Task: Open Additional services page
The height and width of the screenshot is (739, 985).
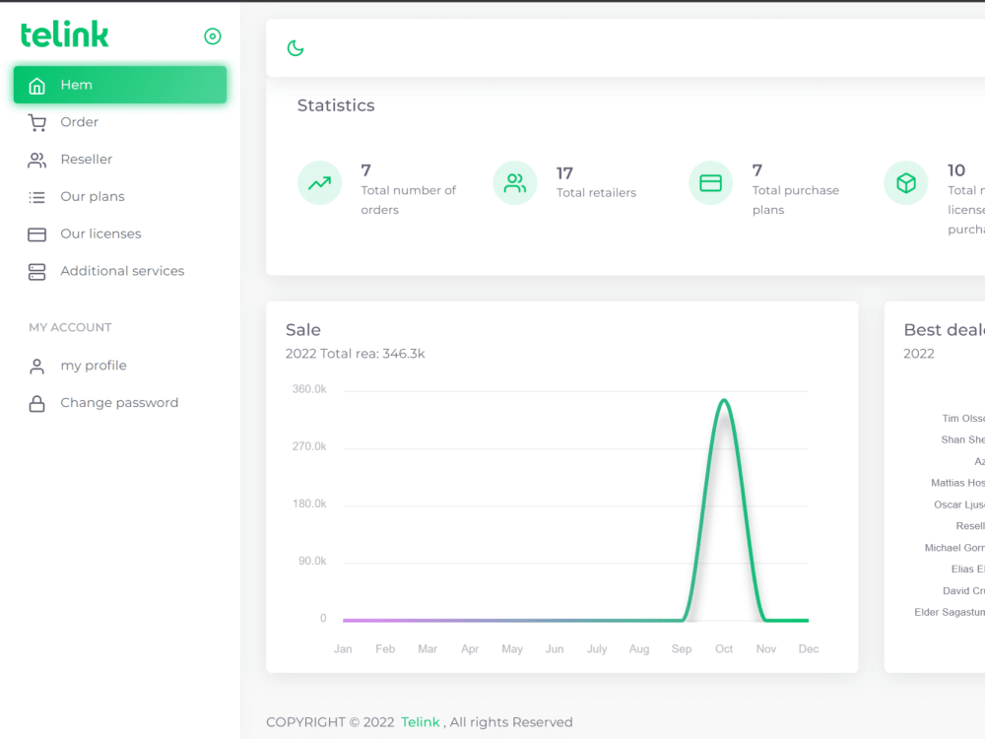Action: (120, 271)
